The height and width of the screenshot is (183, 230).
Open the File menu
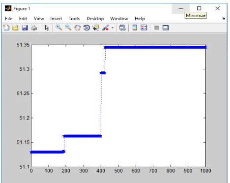[9, 19]
